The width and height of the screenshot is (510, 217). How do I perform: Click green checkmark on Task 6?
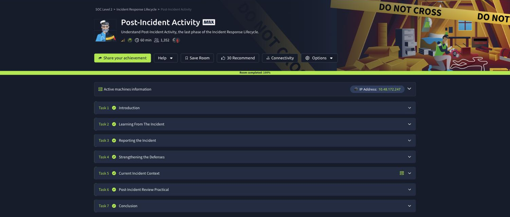[x=114, y=190]
